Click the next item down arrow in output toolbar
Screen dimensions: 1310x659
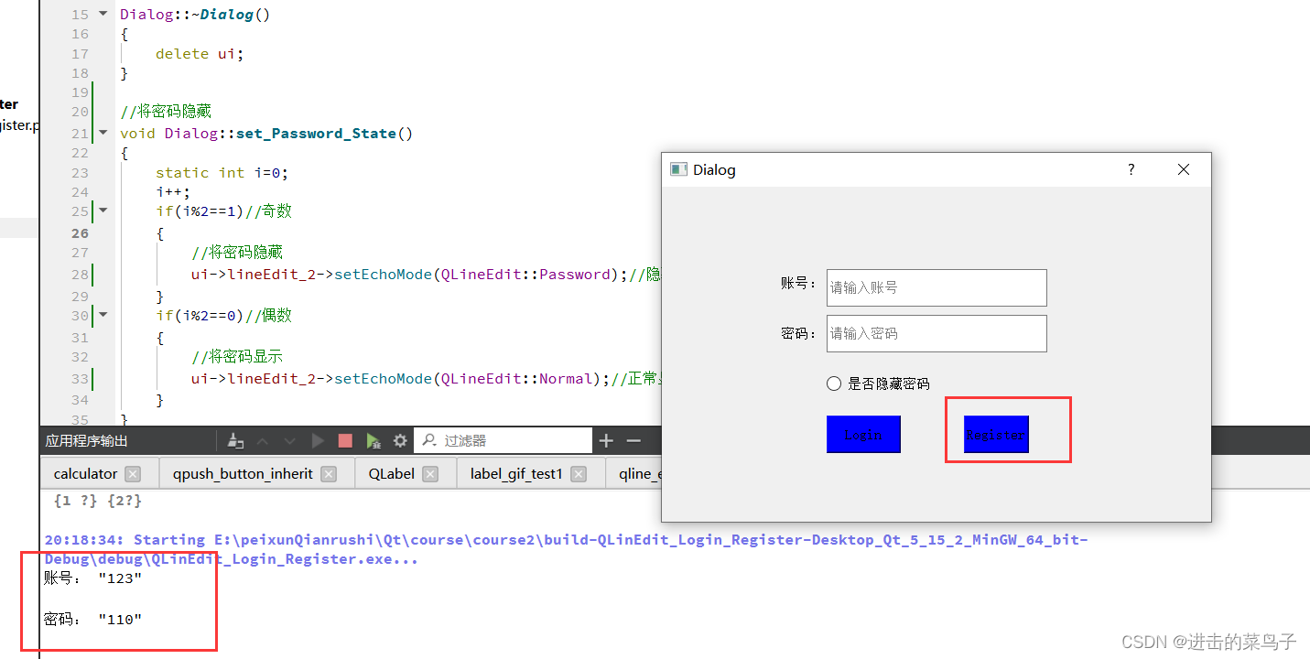tap(289, 440)
